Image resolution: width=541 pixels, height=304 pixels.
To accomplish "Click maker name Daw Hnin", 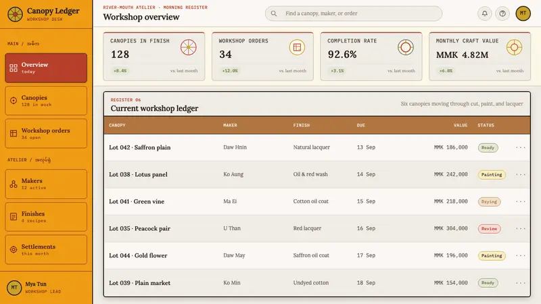I will [235, 147].
